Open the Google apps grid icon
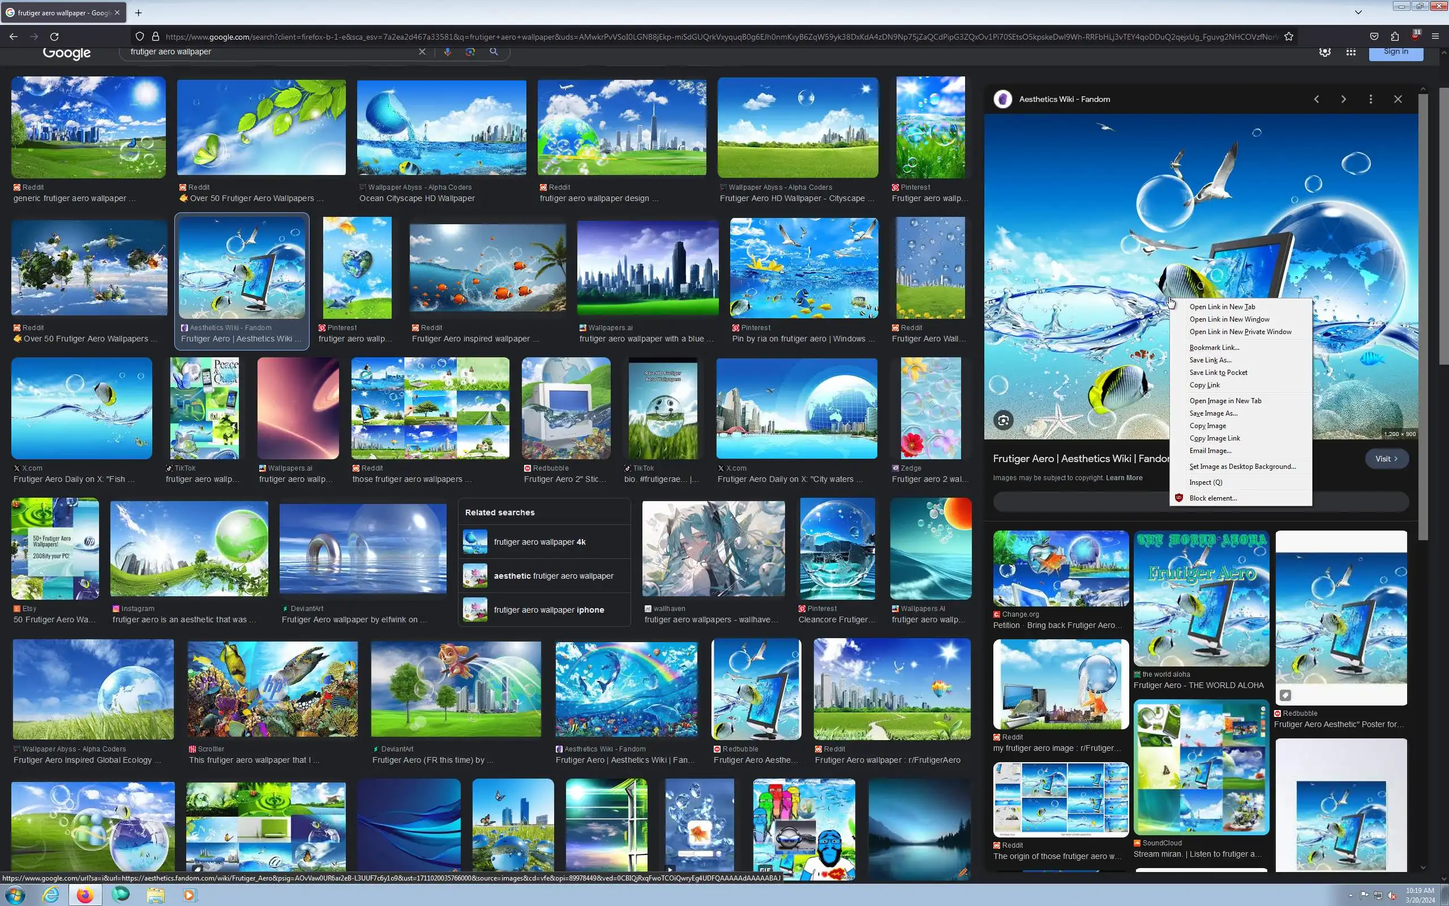 coord(1351,52)
